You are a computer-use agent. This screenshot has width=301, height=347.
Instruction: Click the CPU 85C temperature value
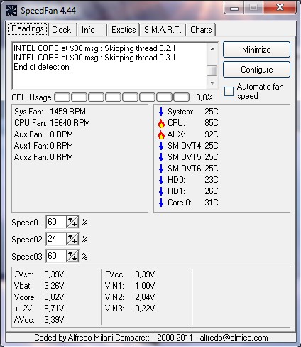212,123
